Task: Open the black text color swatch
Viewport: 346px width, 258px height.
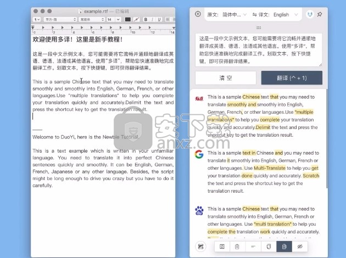Action: point(128,20)
